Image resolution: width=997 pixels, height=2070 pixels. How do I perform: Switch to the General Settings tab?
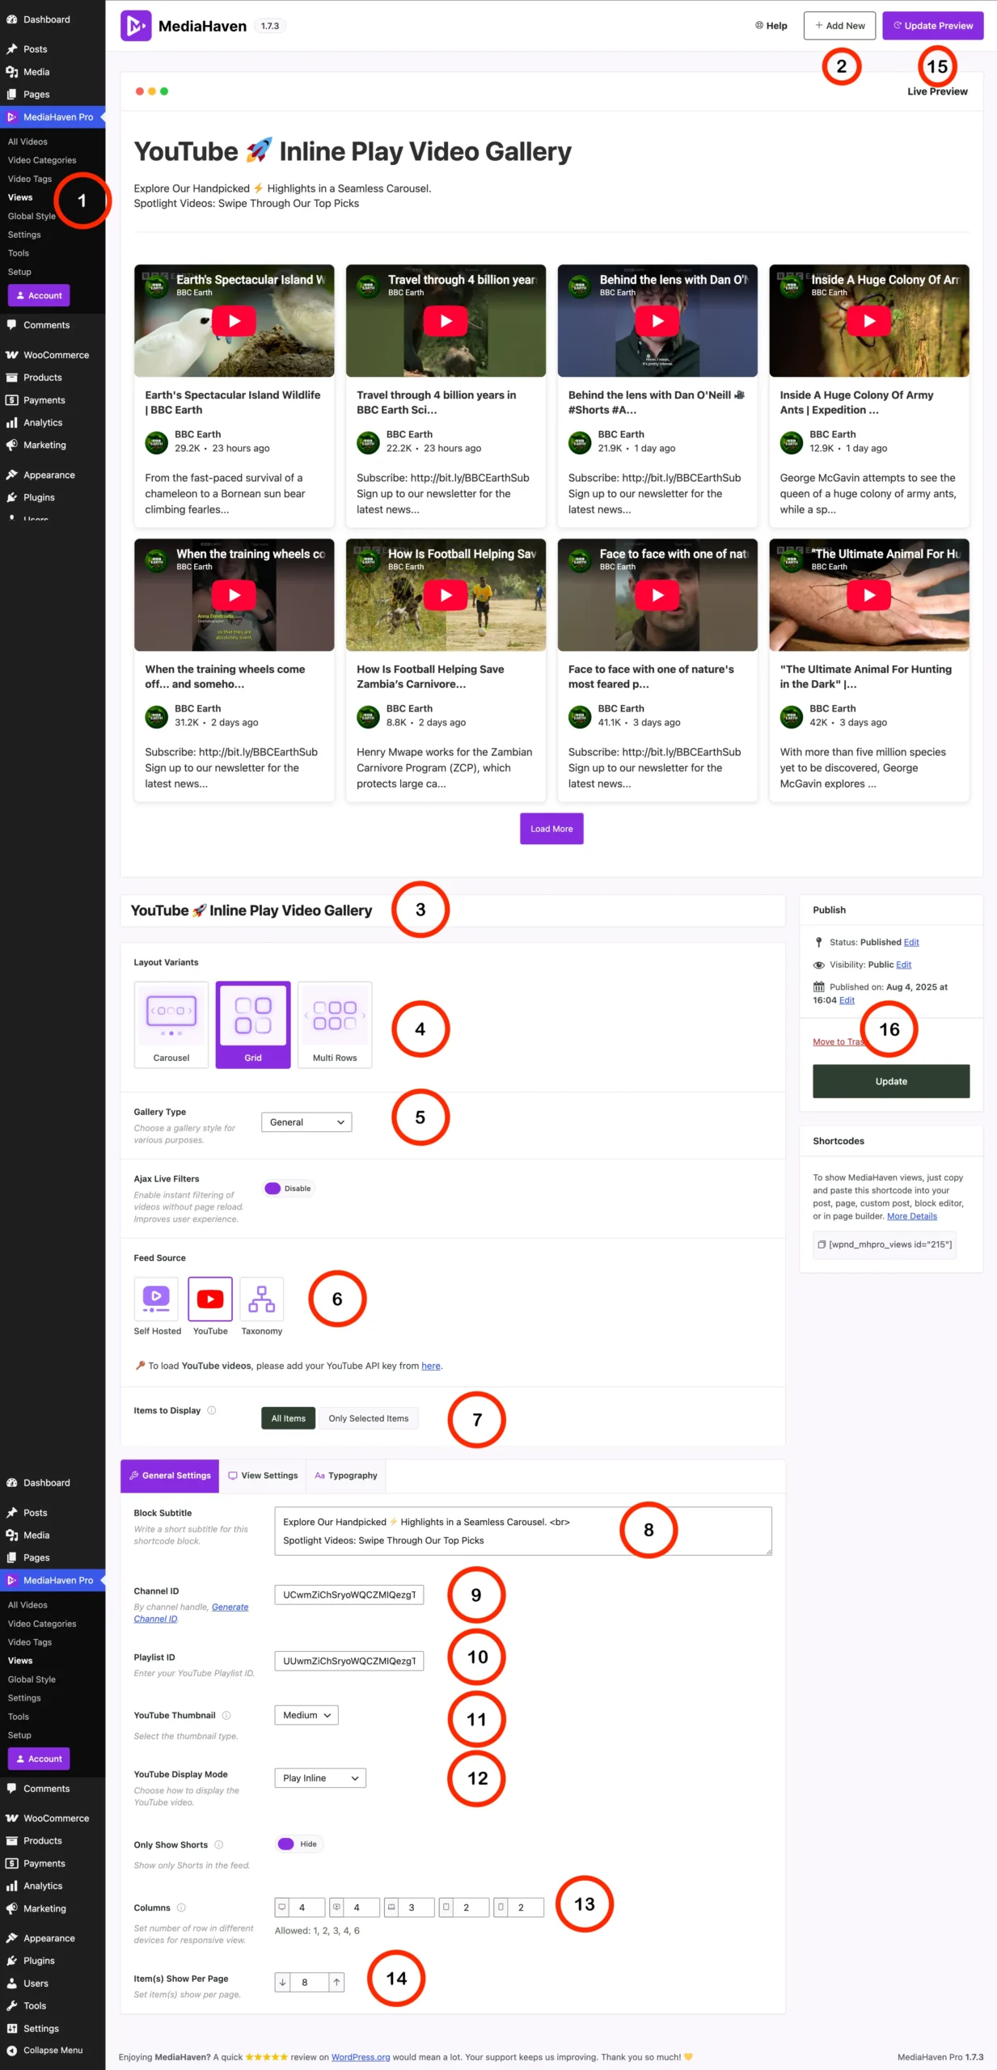pos(170,1476)
